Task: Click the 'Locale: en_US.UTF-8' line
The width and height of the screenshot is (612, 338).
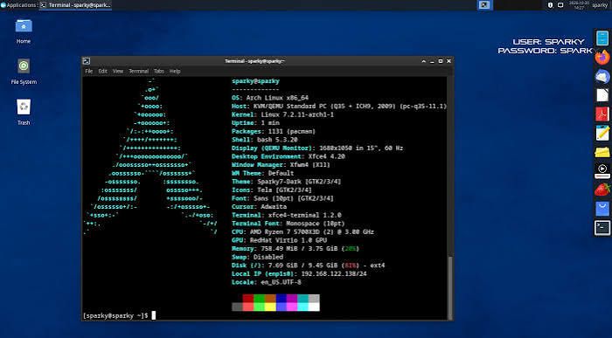Action: click(267, 282)
